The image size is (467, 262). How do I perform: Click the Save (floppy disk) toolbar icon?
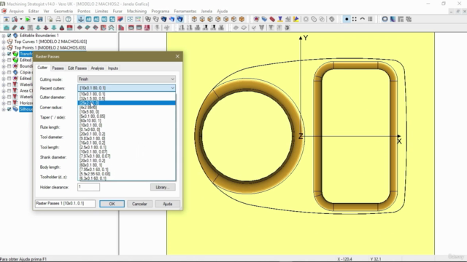pyautogui.click(x=40, y=20)
